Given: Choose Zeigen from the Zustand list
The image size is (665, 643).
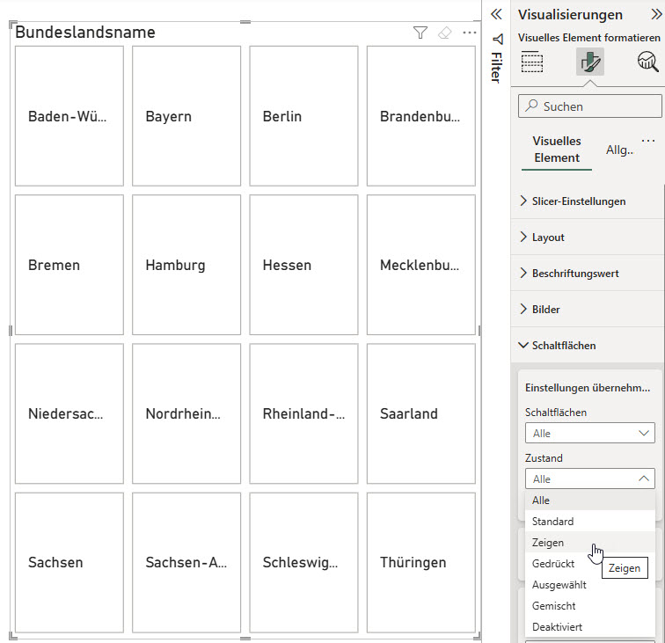Looking at the screenshot, I should (x=548, y=543).
